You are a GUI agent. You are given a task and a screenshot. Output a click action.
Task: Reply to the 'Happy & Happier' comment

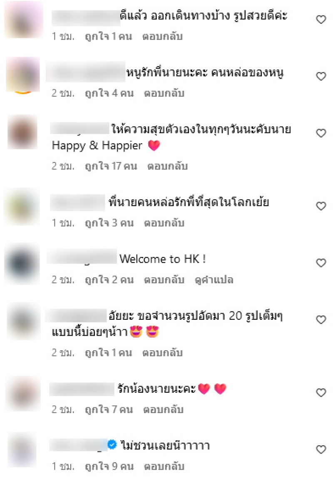(x=168, y=166)
